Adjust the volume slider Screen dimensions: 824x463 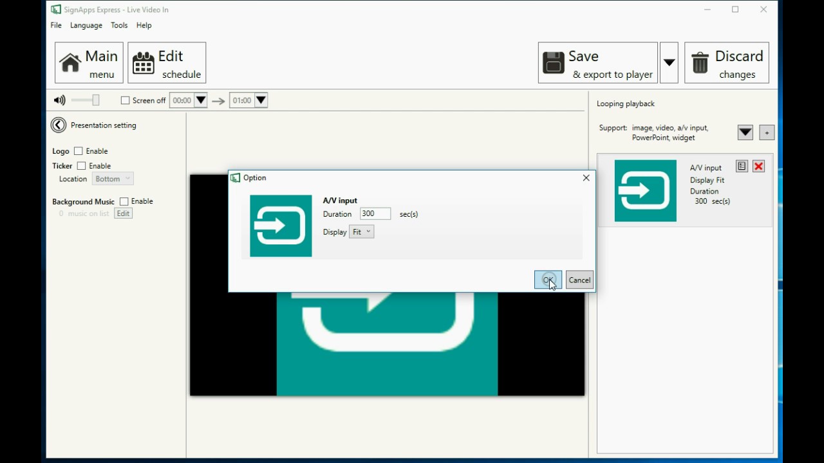point(86,100)
